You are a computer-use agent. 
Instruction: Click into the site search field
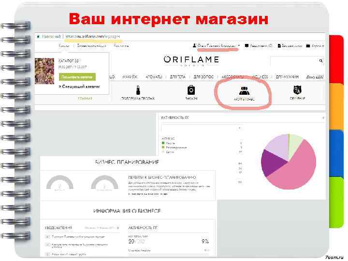pos(294,60)
